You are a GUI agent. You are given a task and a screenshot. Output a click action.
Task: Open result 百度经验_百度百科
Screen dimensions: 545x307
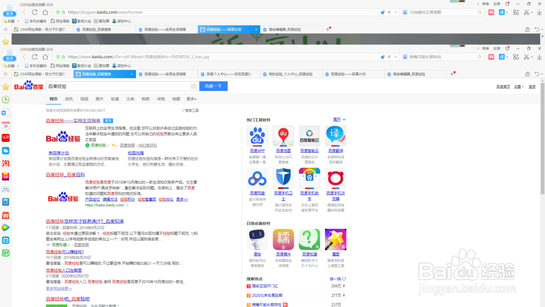tap(65, 175)
